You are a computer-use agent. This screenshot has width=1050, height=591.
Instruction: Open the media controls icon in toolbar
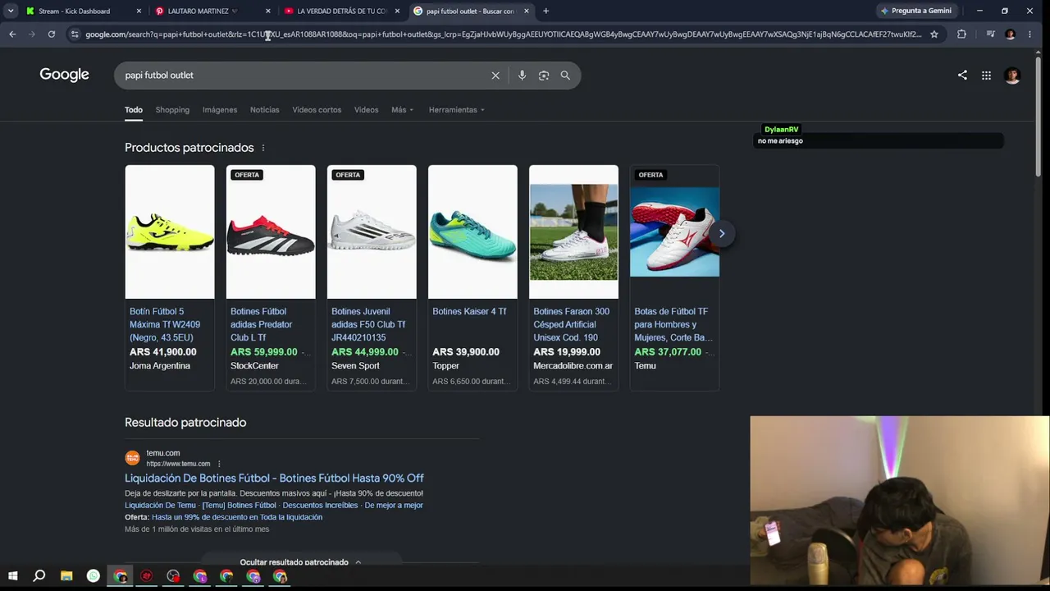tap(991, 34)
